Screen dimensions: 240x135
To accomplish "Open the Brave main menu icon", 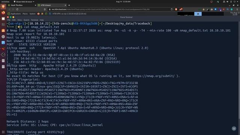I will tap(237, 9).
